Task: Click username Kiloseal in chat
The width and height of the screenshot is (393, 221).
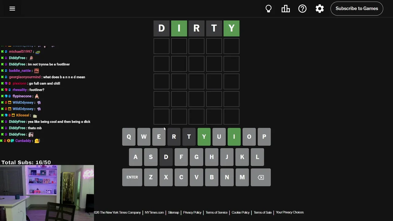Action: point(23,115)
